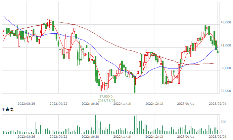Select the 2023/01/11 date under price chart
Image resolution: width=233 pixels, height=140 pixels.
click(186, 104)
